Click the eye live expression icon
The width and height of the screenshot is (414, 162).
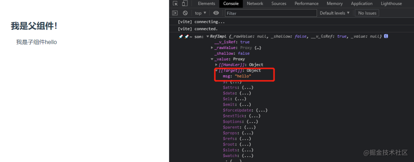tap(216, 13)
